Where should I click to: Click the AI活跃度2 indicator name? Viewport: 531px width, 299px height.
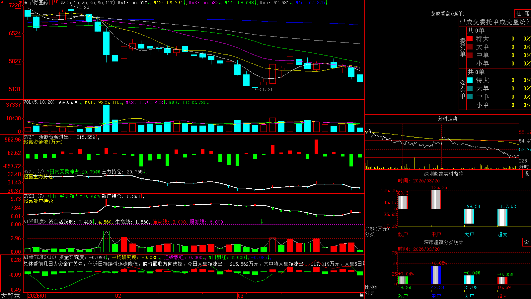(x=35, y=222)
